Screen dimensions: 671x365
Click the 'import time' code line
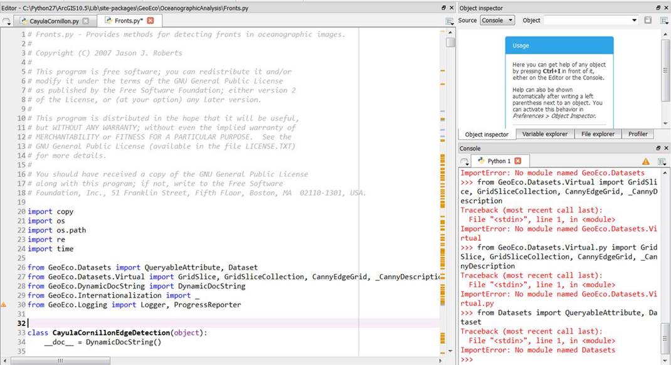(51, 249)
